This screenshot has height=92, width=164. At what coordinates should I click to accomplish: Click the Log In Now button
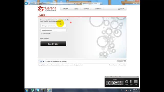(53, 44)
